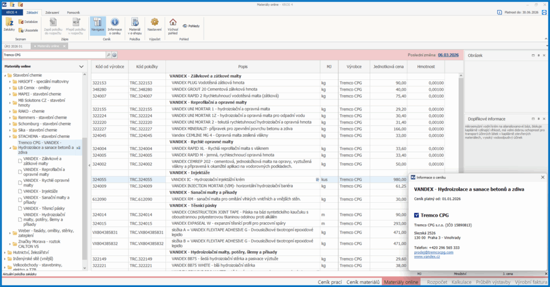Viewport: 550px width, 287px height.
Task: Pin the Obrázek panel
Action: 538,55
